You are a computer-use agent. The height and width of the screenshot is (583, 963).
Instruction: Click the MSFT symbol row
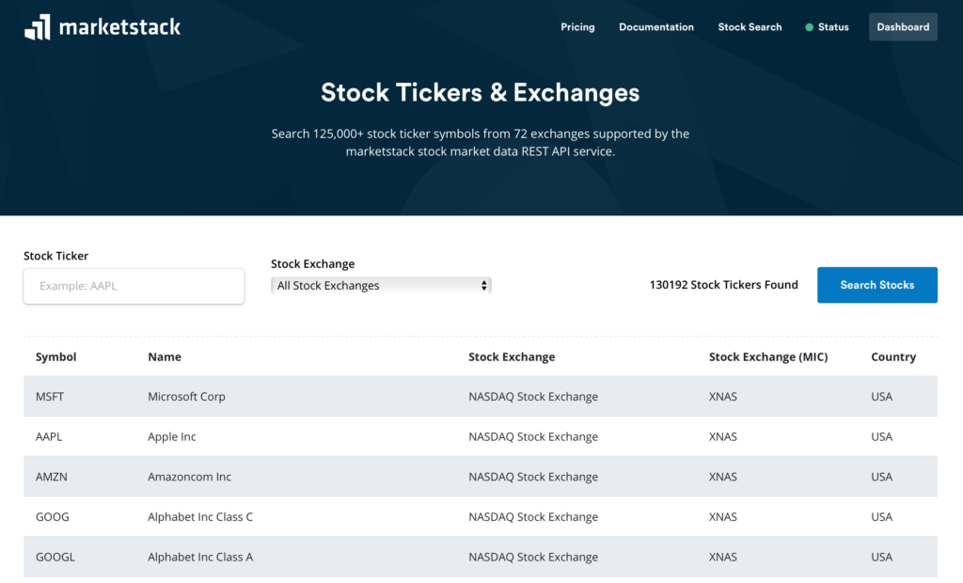(50, 397)
